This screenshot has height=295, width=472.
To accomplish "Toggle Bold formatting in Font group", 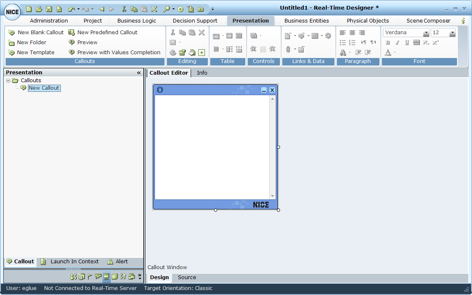I will (388, 43).
